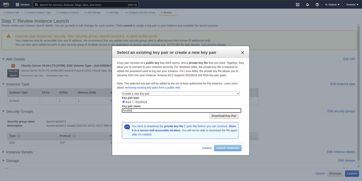Image resolution: width=362 pixels, height=181 pixels.
Task: Go to 2. Choose Instance Type step
Action: pos(38,12)
